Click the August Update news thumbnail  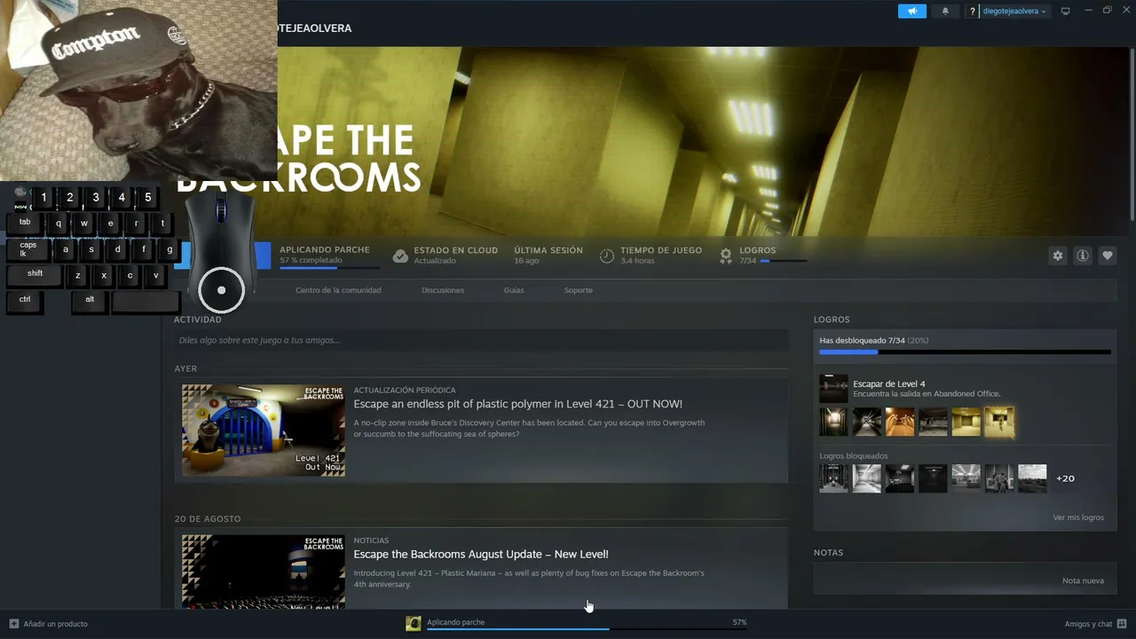coord(264,572)
